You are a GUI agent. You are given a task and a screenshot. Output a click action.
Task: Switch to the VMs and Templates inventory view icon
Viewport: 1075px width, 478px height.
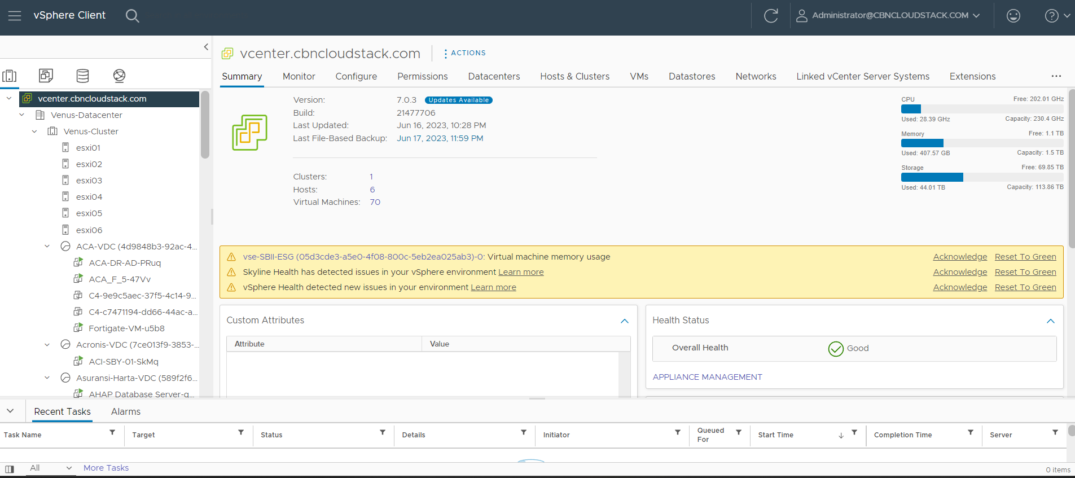coord(46,76)
